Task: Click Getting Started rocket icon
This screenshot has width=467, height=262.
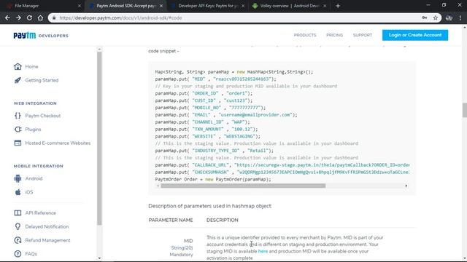Action: (18, 80)
